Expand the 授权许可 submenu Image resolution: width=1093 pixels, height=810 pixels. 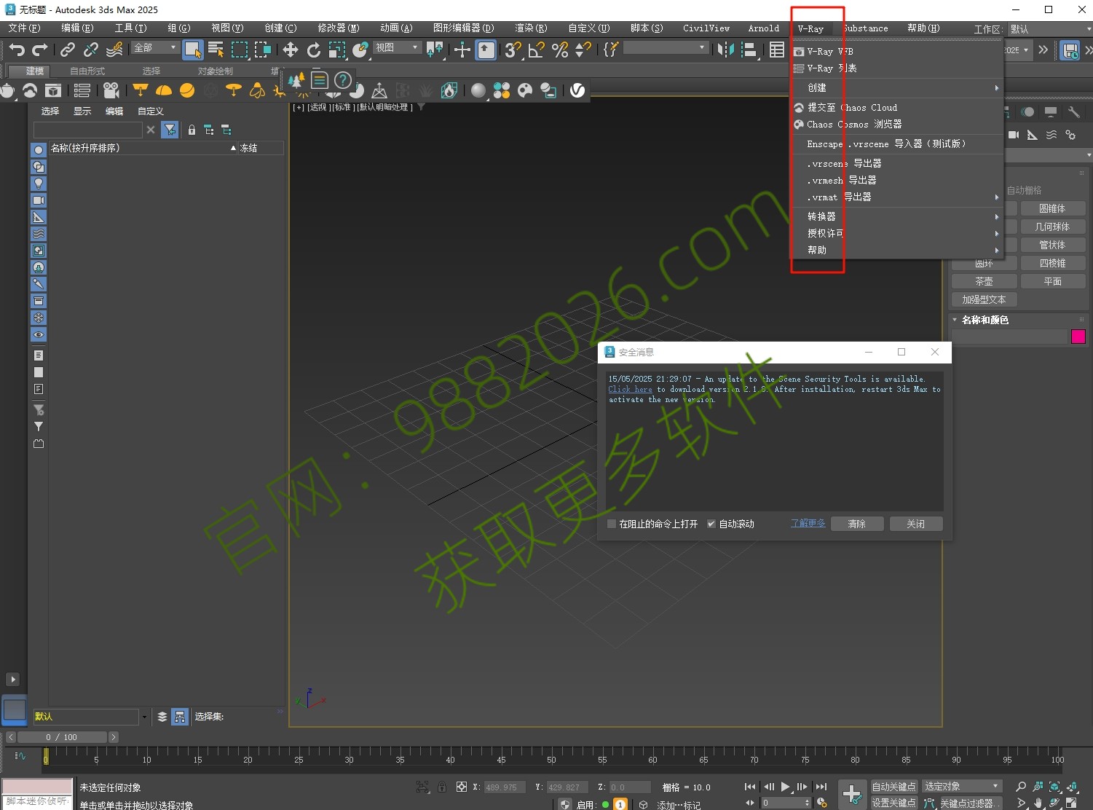pos(898,233)
